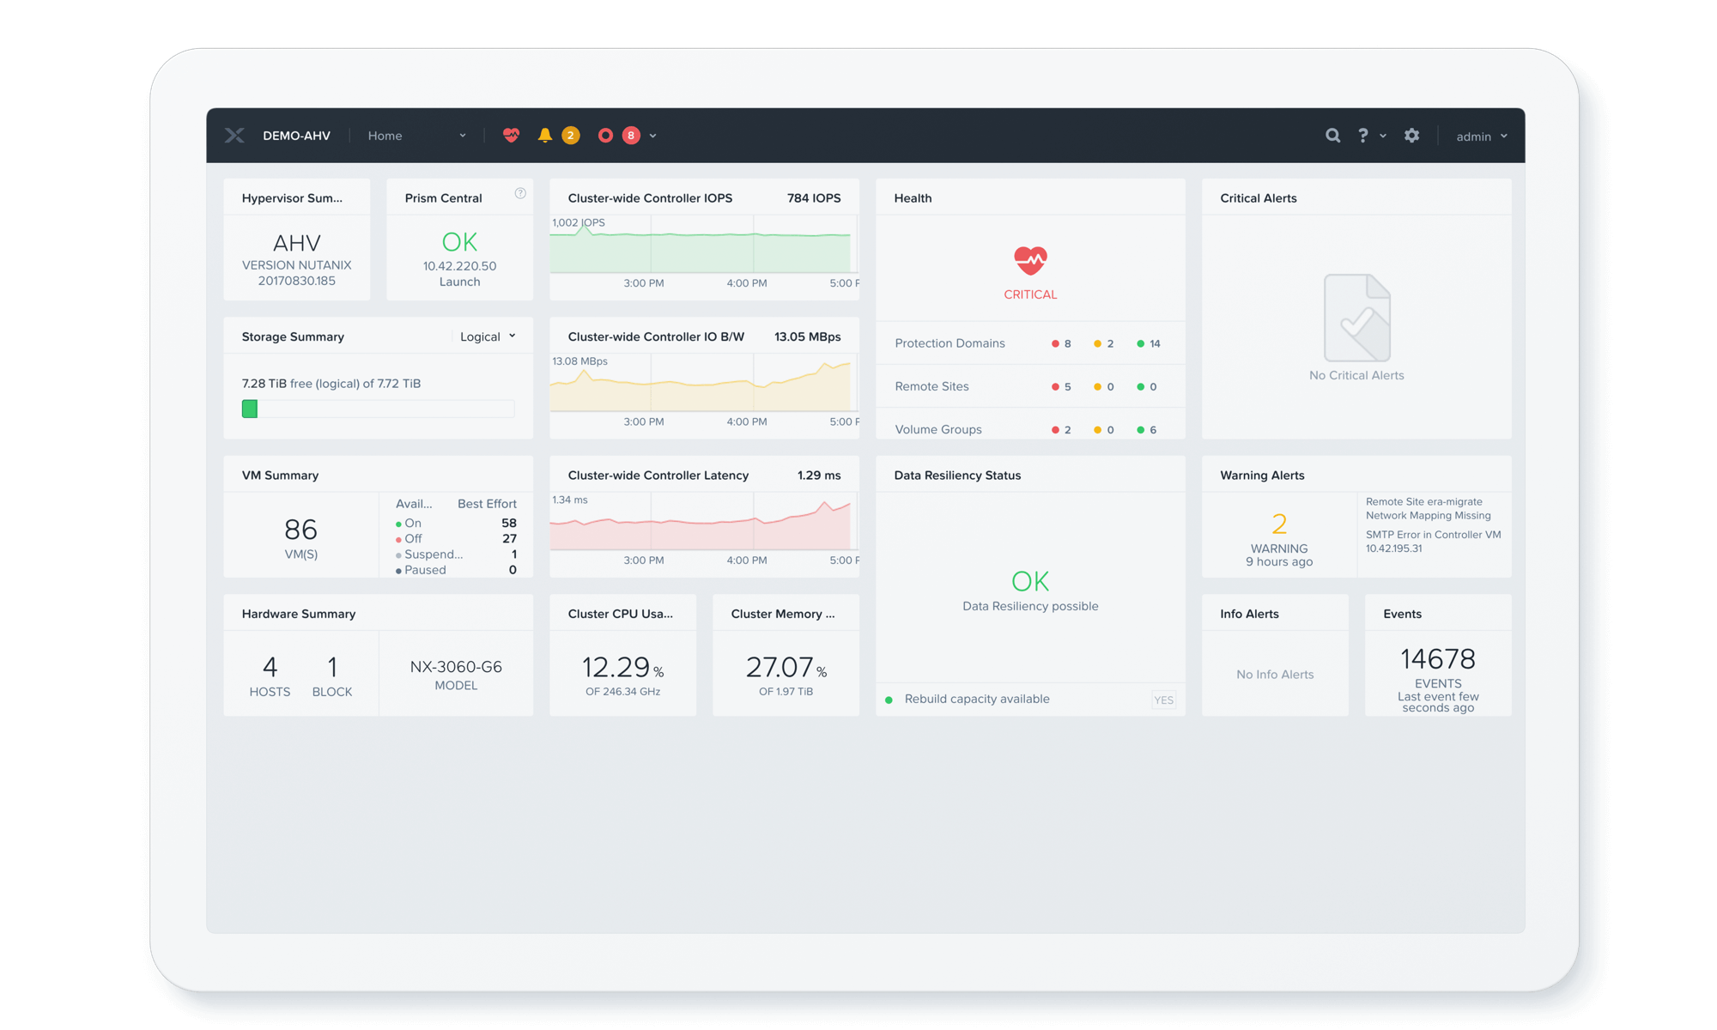Expand the chevron next to alert badges
This screenshot has width=1717, height=1030.
653,136
